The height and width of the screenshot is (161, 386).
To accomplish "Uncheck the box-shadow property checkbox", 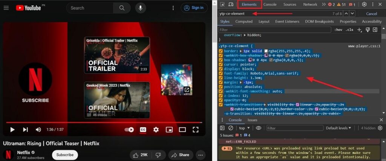I will [221, 60].
